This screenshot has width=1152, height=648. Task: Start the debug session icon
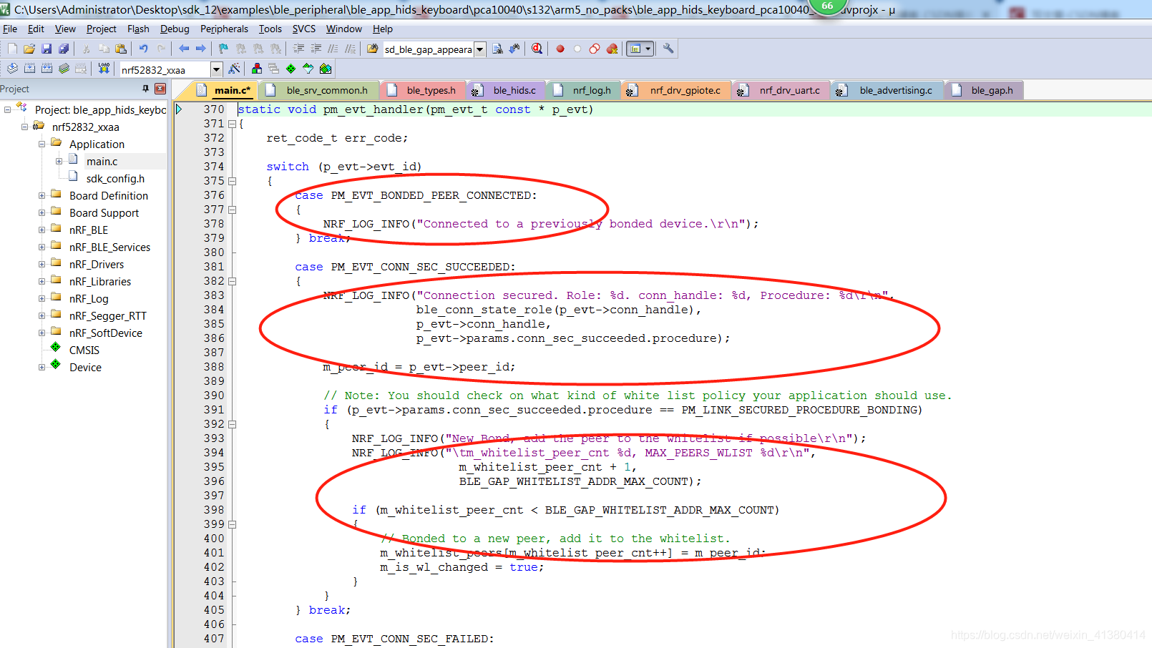click(537, 49)
